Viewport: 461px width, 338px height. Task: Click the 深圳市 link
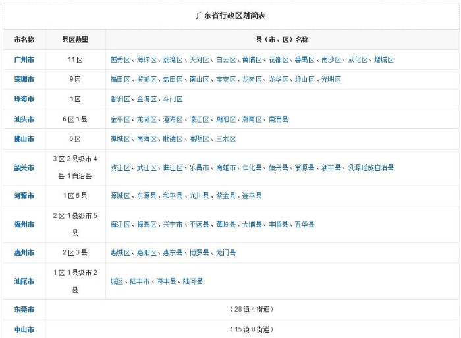click(24, 79)
